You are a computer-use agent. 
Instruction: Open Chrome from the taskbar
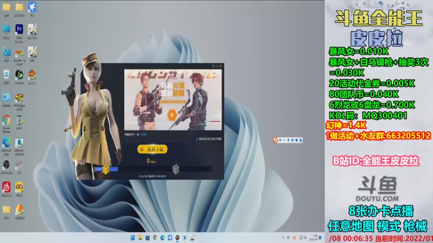click(x=155, y=238)
